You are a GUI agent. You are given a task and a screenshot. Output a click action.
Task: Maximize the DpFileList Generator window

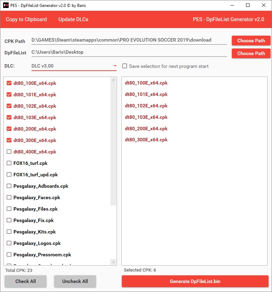248,5
